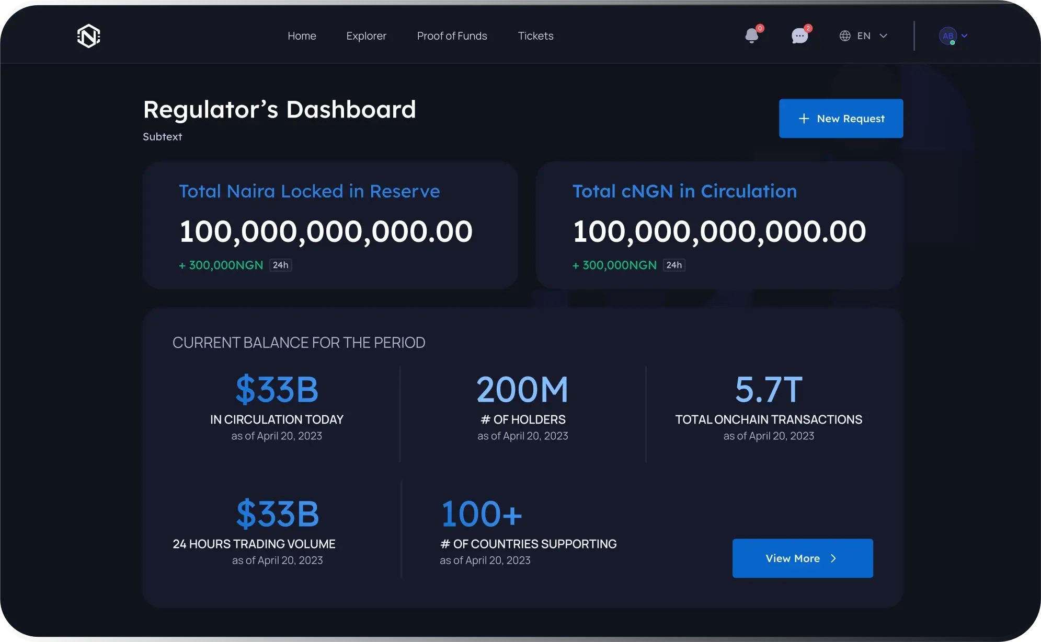
Task: Click the 24h badge under Naira Reserve
Action: tap(280, 265)
